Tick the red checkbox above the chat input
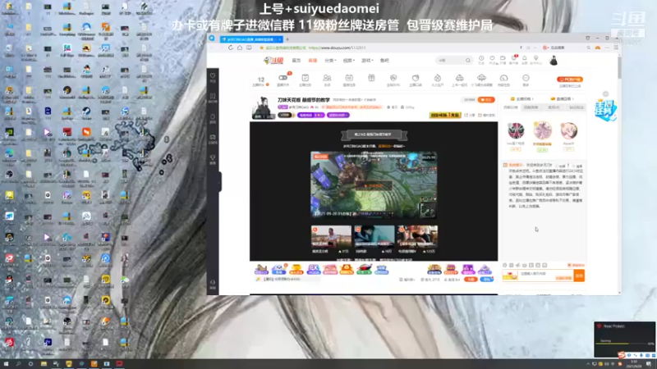 (569, 265)
